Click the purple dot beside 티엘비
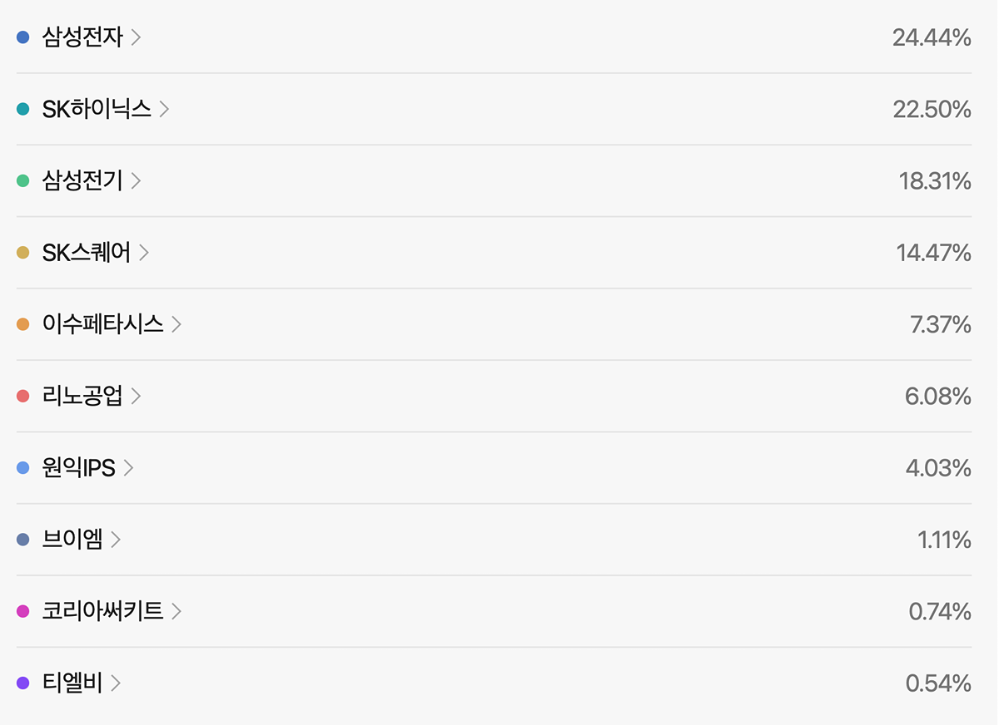This screenshot has height=725, width=999. 23,683
